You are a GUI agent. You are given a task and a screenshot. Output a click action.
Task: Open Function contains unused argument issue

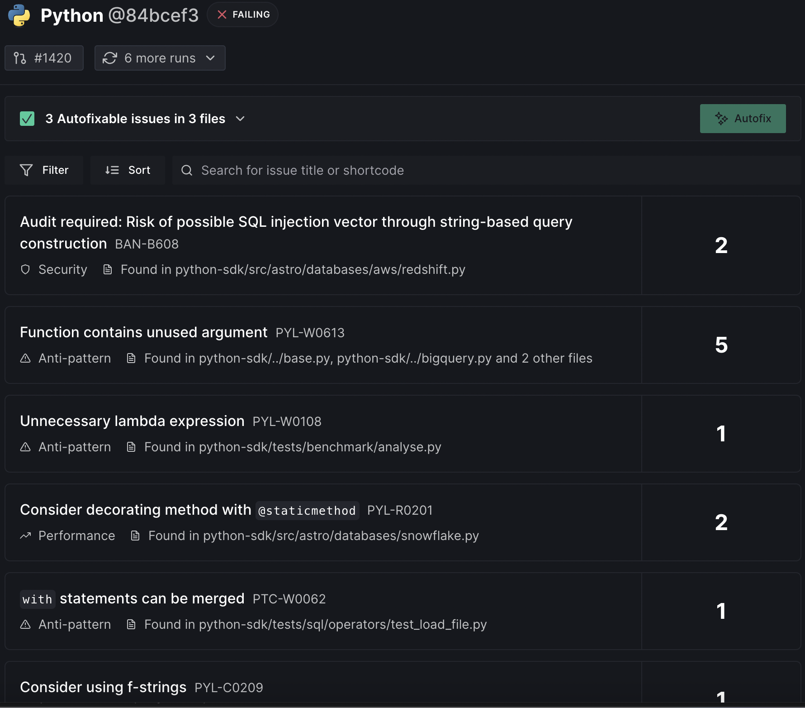click(x=403, y=345)
